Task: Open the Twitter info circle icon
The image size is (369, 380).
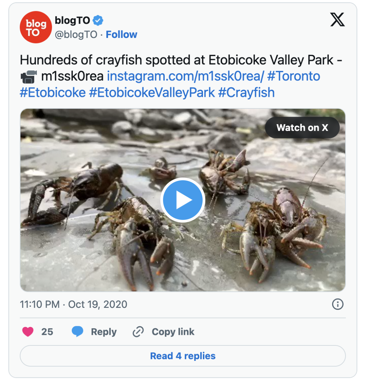Action: click(x=338, y=304)
